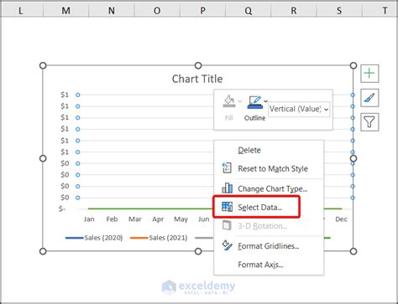Click the left-middle chart resize handle
Screen dimensions: 398x304
click(43, 158)
